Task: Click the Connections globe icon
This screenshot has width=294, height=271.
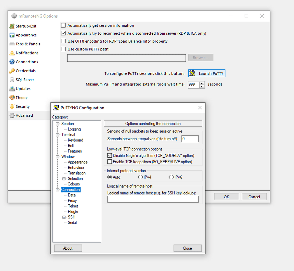Action: coord(12,62)
